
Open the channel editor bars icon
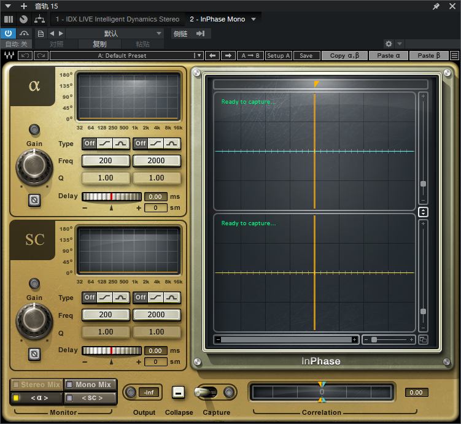point(9,20)
